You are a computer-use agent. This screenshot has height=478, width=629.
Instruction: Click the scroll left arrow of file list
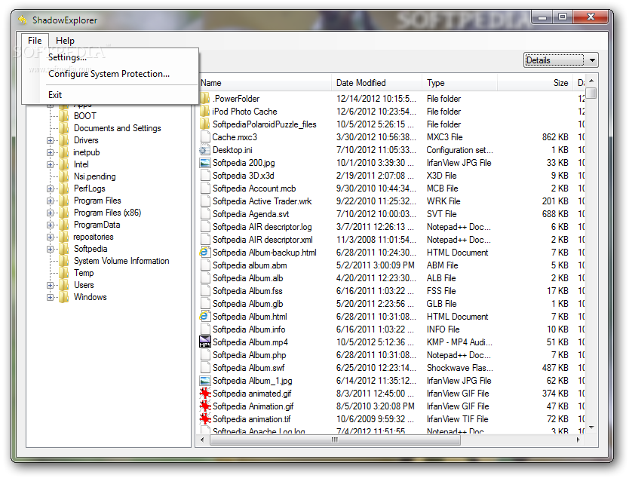pyautogui.click(x=202, y=440)
